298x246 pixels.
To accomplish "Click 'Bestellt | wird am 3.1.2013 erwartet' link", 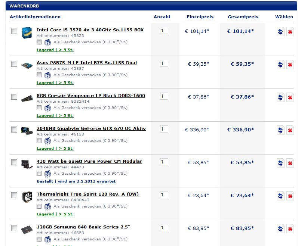I will (x=76, y=181).
